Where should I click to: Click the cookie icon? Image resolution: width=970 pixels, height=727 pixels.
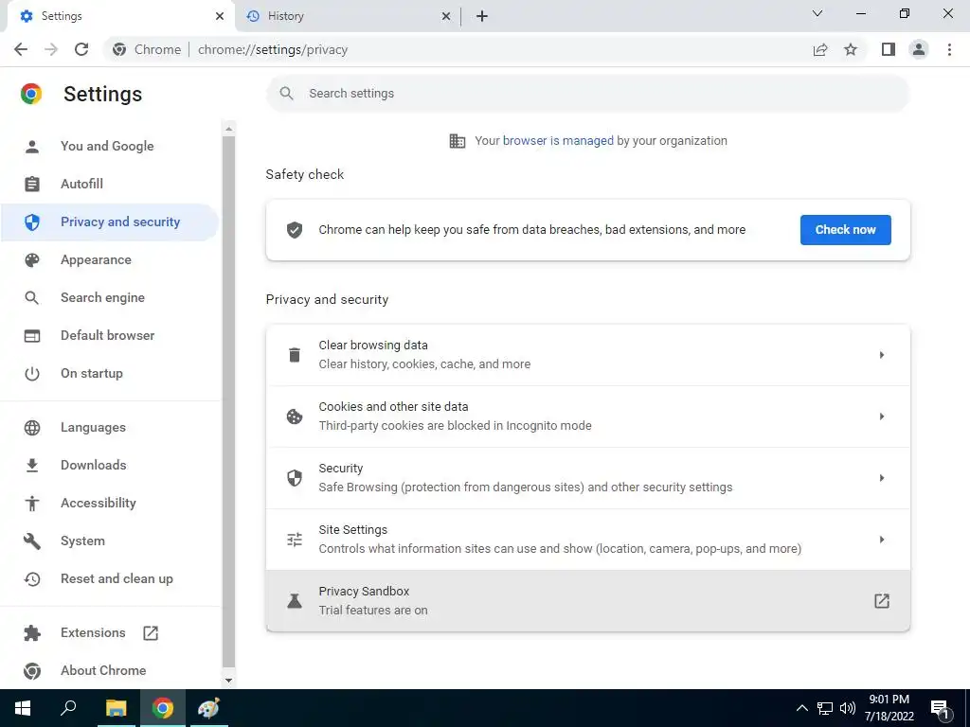pos(295,417)
